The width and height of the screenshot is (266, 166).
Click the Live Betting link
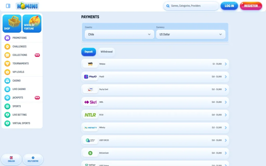[19, 115]
